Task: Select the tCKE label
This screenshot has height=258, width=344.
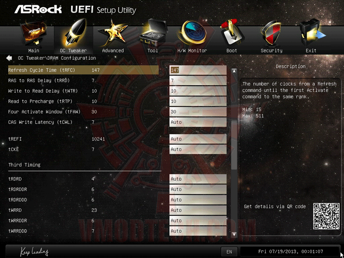Action: [13, 150]
